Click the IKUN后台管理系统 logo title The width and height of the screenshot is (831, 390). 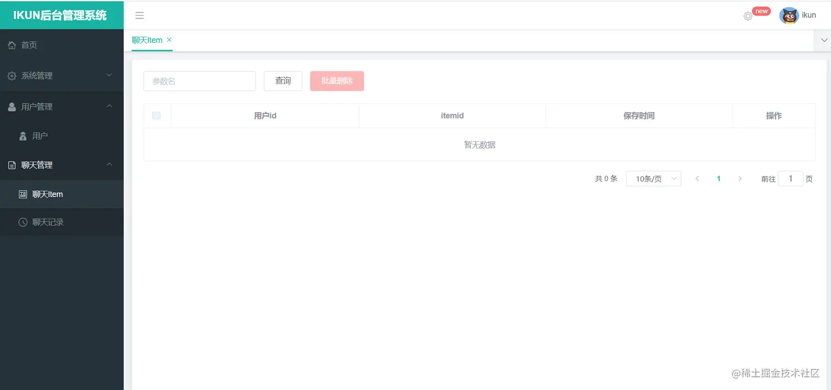point(60,15)
